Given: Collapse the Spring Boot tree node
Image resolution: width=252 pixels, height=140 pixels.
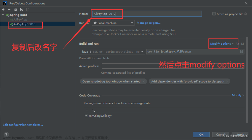Looking at the screenshot, I should (x=3, y=15).
